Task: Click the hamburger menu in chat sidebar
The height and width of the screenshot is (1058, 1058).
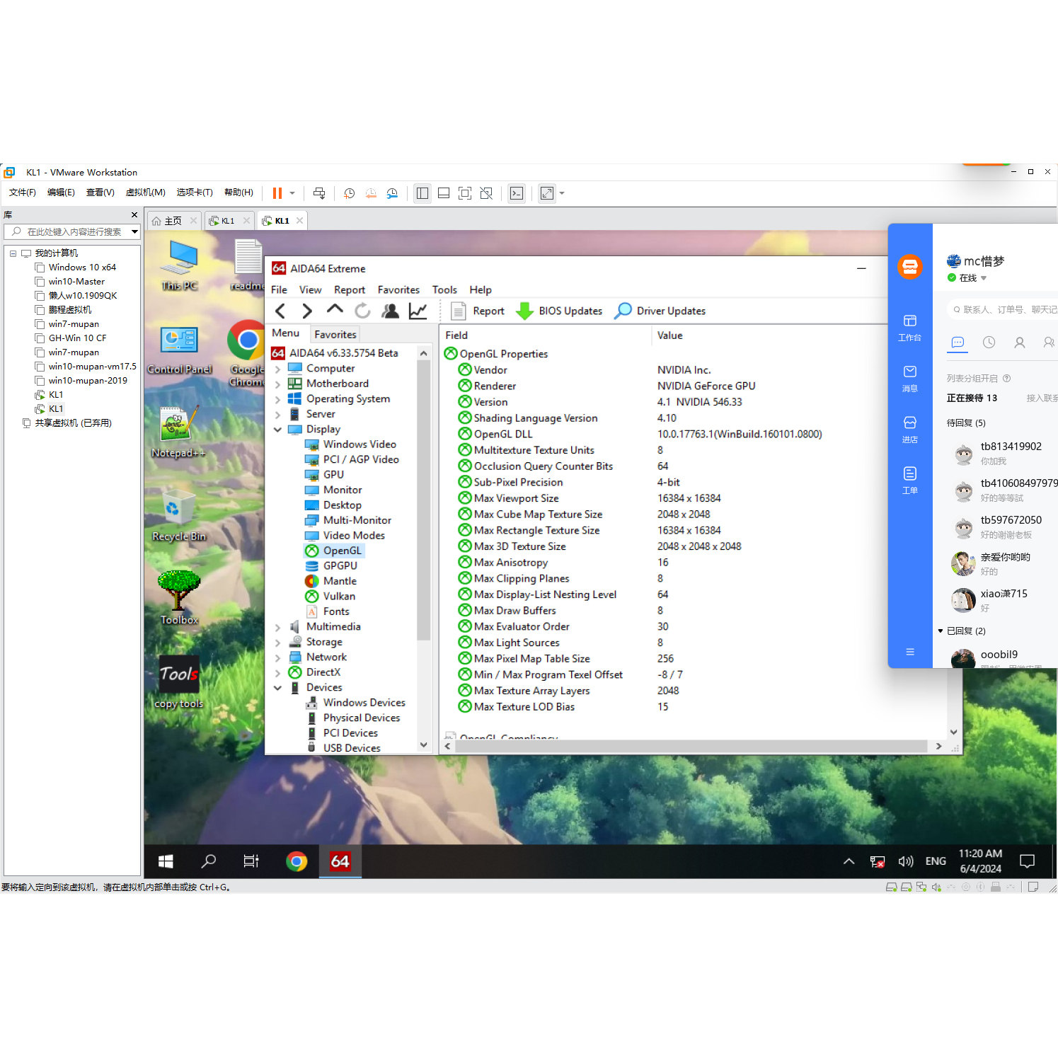Action: tap(910, 652)
